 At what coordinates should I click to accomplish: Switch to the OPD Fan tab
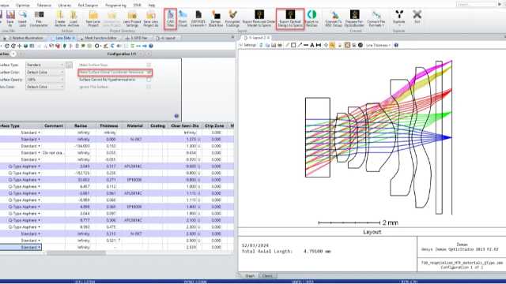click(137, 38)
